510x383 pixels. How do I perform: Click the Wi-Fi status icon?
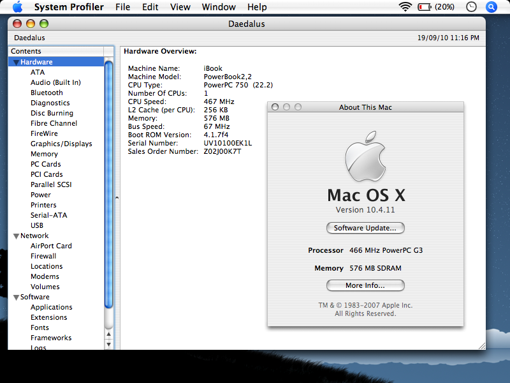point(405,7)
